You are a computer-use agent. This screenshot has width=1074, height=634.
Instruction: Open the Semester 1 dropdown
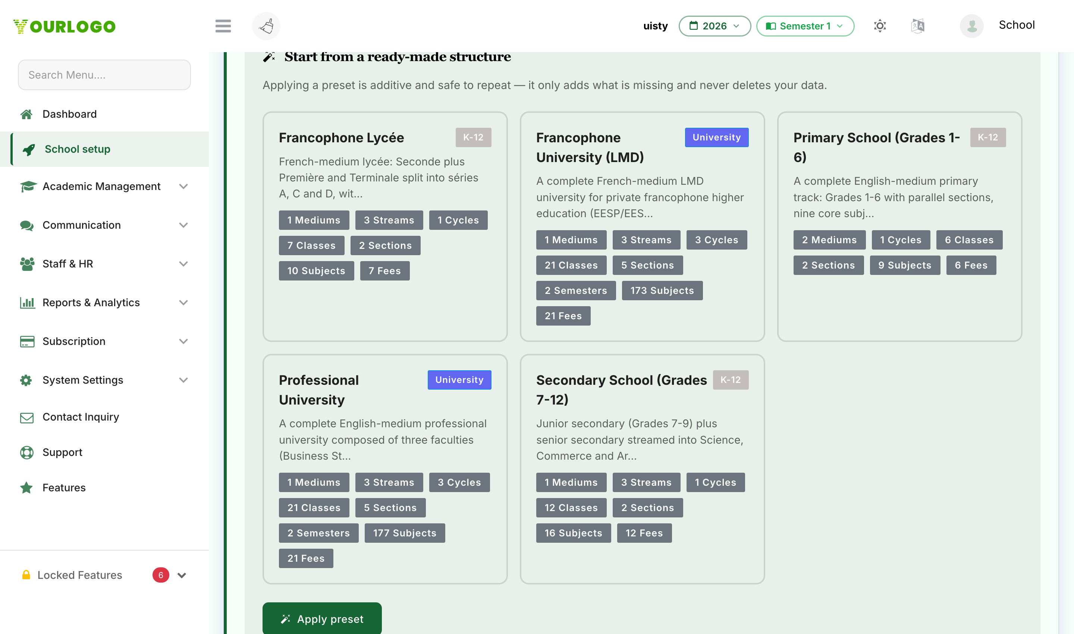tap(805, 26)
